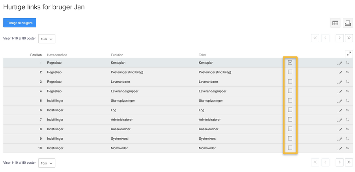Edit the Kassekladder row with the pencil

click(x=339, y=129)
